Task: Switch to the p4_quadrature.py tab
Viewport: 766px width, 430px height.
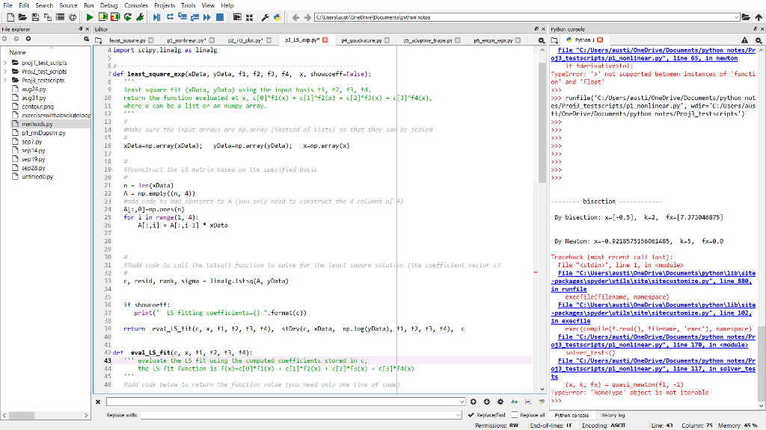Action: 363,39
